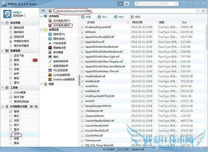Collapse the 资源管理 sidebar section

[x=3, y=51]
